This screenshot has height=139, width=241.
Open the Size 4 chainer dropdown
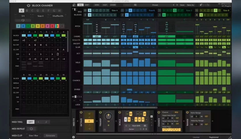[x=40, y=16]
